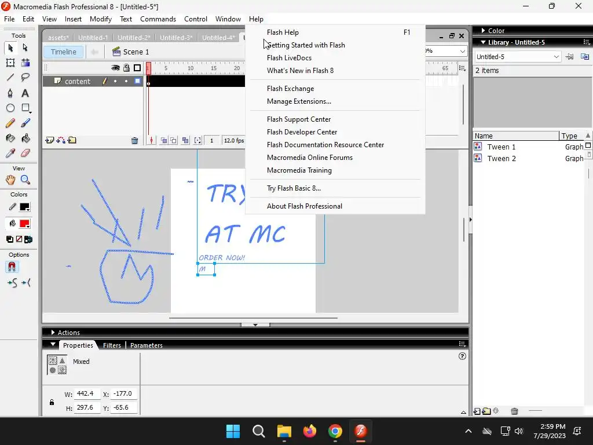Click the Delete Layer trash icon
Image resolution: width=593 pixels, height=445 pixels.
click(134, 141)
